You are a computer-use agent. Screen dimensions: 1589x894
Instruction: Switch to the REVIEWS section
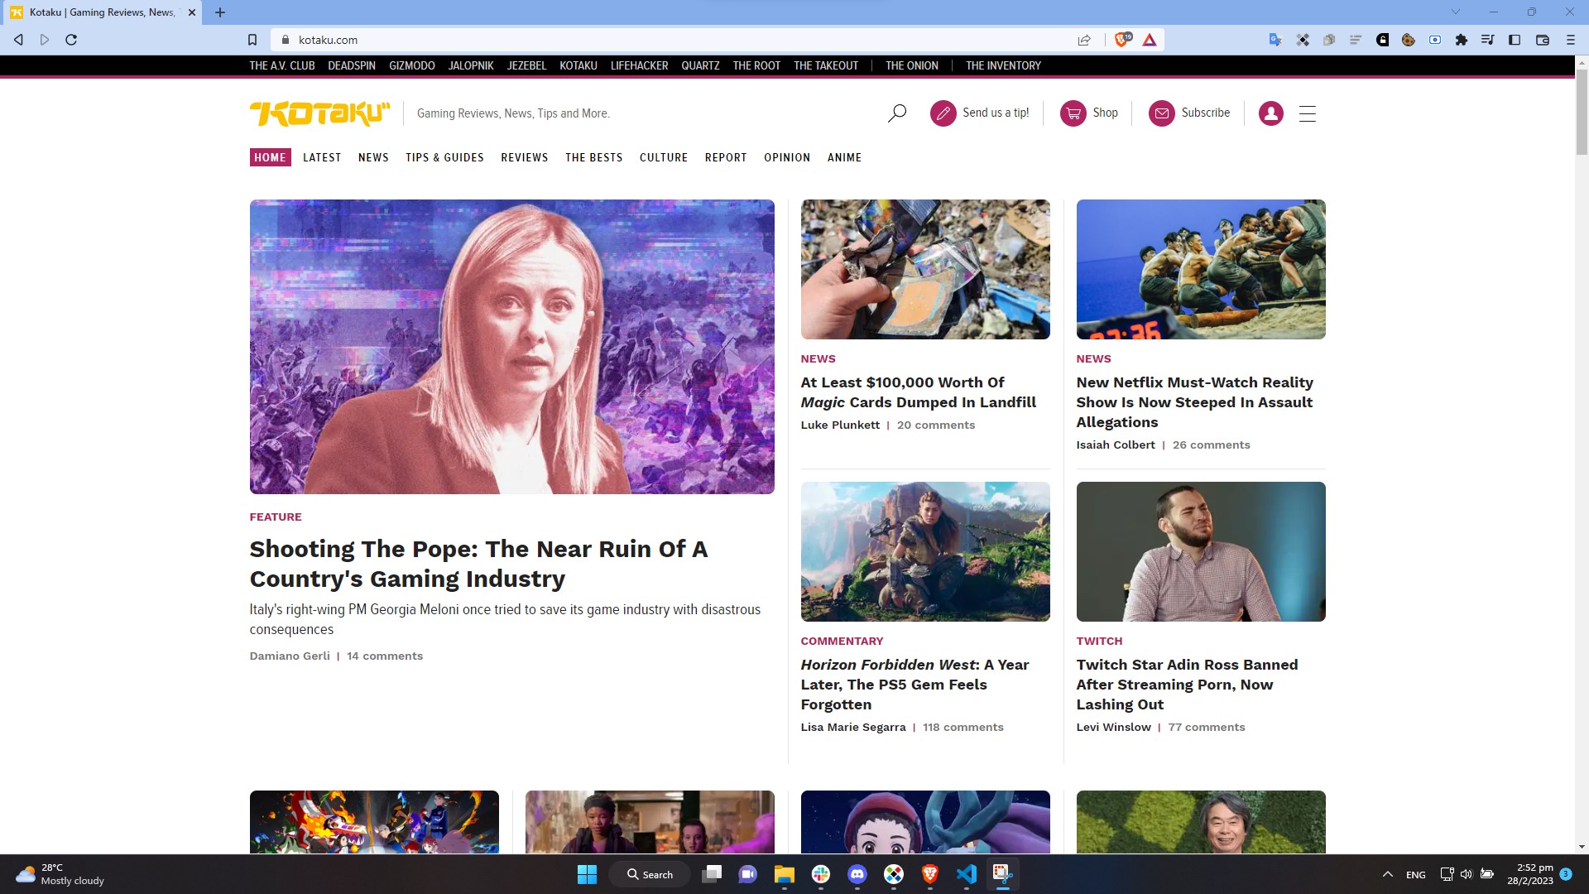(x=524, y=157)
